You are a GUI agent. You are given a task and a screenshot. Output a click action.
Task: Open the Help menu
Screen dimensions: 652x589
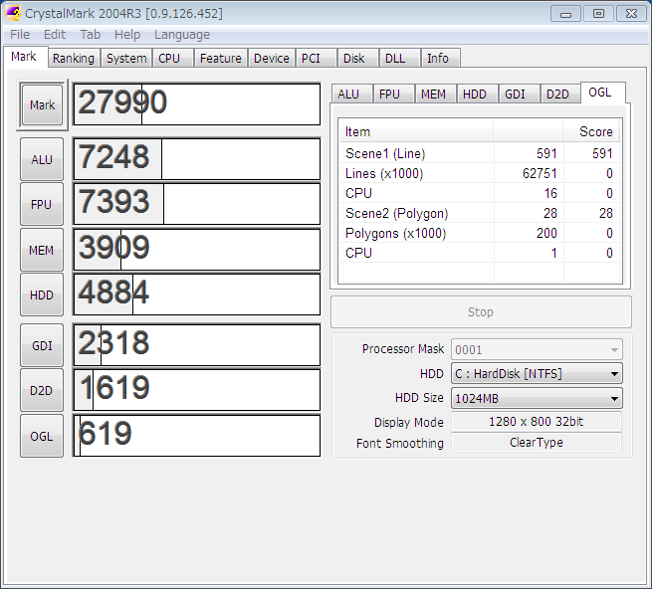click(x=127, y=35)
